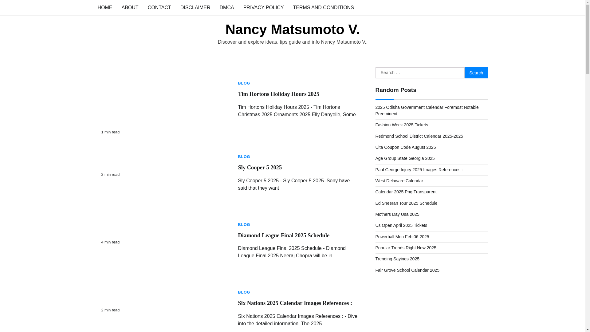Open PRIVACY POLICY in the top navigation

263,7
